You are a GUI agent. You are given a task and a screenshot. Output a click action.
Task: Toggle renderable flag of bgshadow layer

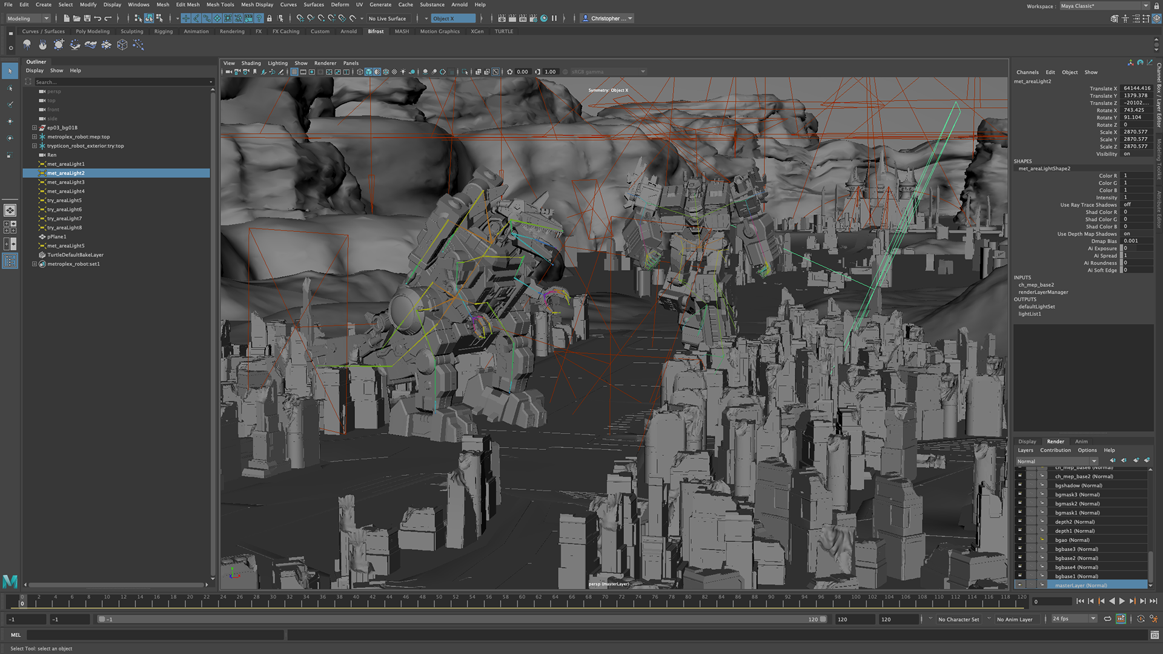[x=1019, y=486]
